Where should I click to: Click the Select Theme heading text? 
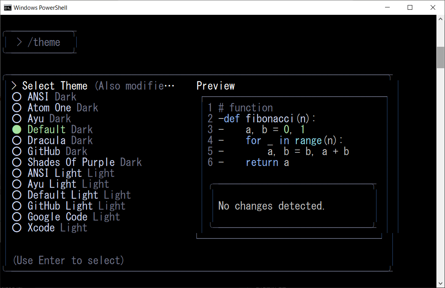tap(55, 86)
